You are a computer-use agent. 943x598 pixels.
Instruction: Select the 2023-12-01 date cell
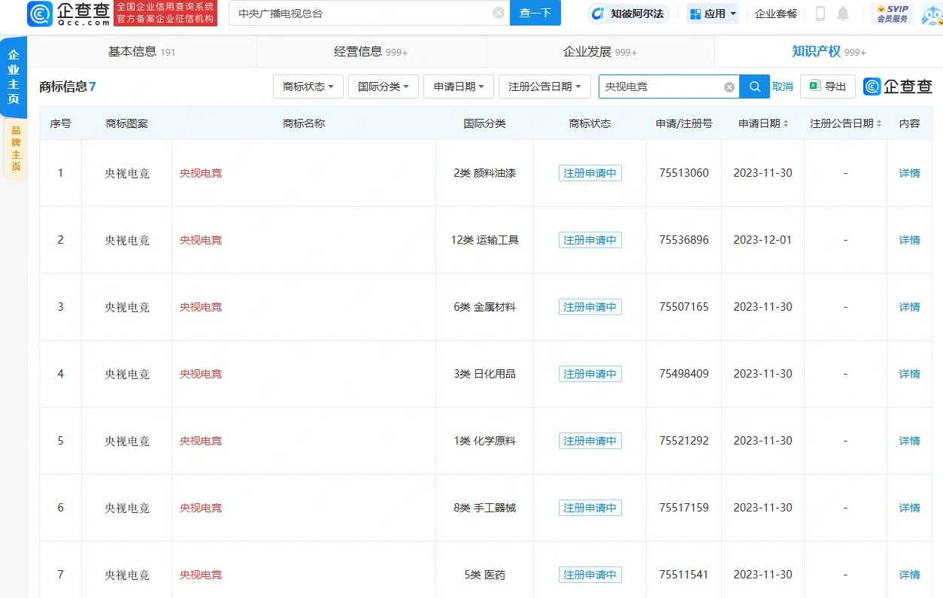[763, 240]
